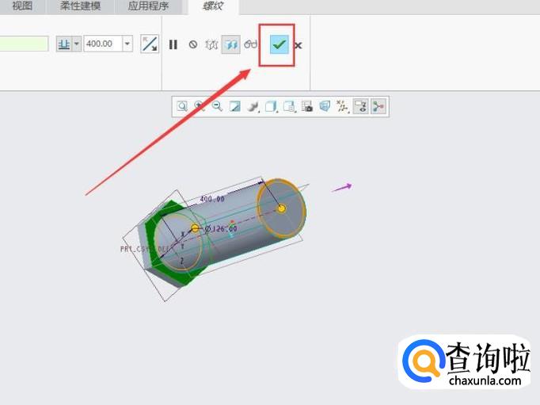Click the Zoom Out magnifier
This screenshot has height=405, width=540.
click(x=217, y=106)
